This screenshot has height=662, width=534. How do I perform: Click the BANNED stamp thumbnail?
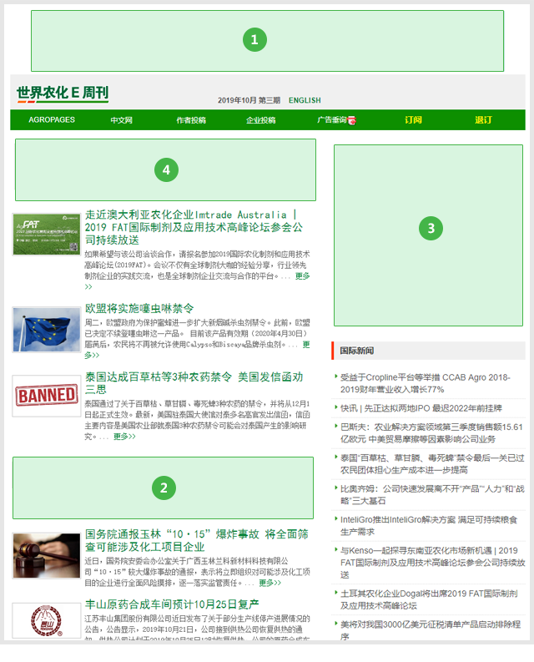coord(47,396)
